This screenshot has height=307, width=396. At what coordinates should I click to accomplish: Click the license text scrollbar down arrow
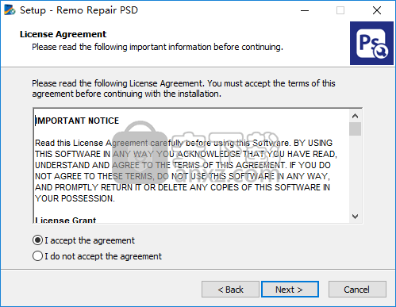click(355, 216)
